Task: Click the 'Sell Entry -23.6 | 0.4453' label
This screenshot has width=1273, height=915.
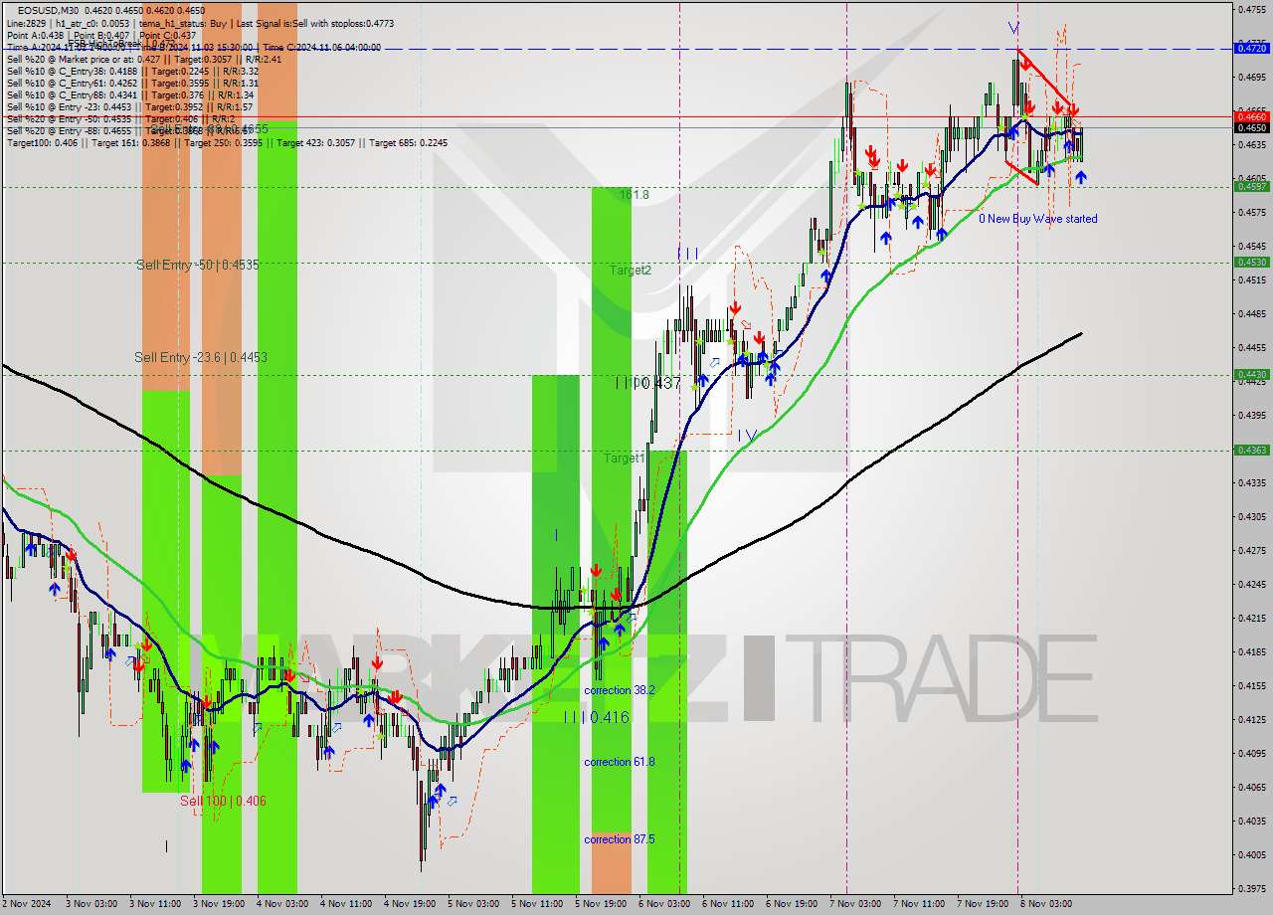Action: [201, 357]
